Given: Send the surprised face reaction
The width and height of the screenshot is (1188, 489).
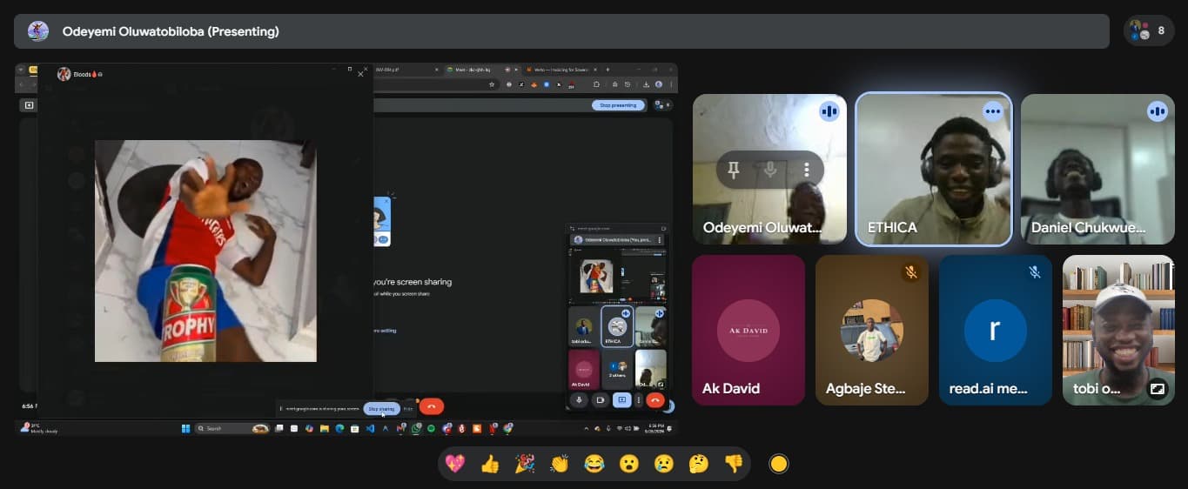Looking at the screenshot, I should tap(629, 464).
